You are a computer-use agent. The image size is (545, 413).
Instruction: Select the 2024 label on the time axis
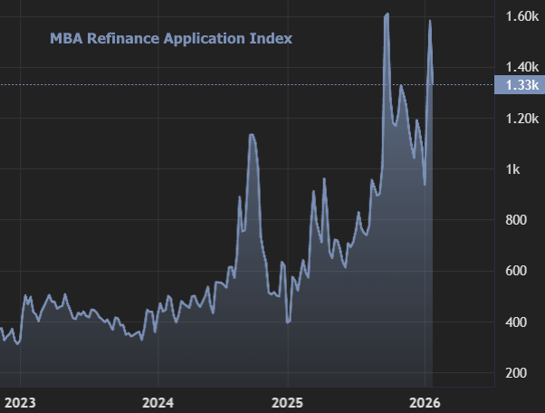[x=158, y=401]
